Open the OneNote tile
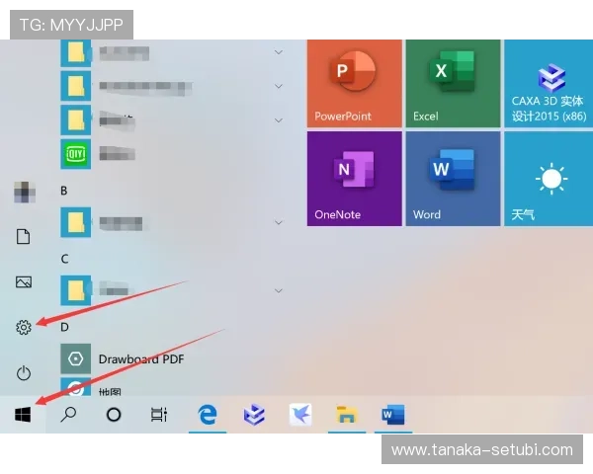 pos(354,179)
